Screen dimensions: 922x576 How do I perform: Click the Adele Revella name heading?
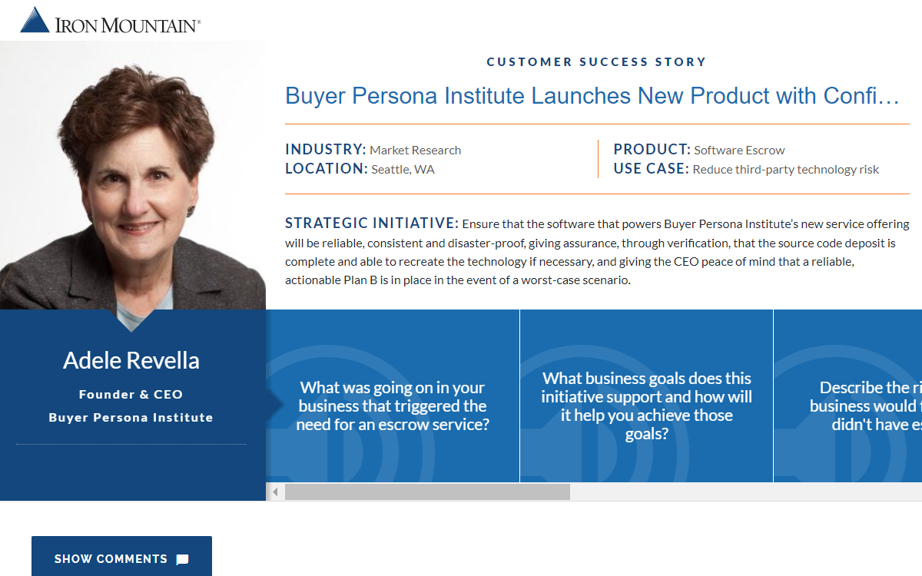pyautogui.click(x=131, y=360)
